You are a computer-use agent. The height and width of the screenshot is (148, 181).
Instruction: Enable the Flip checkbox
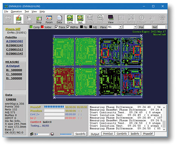tap(81, 27)
